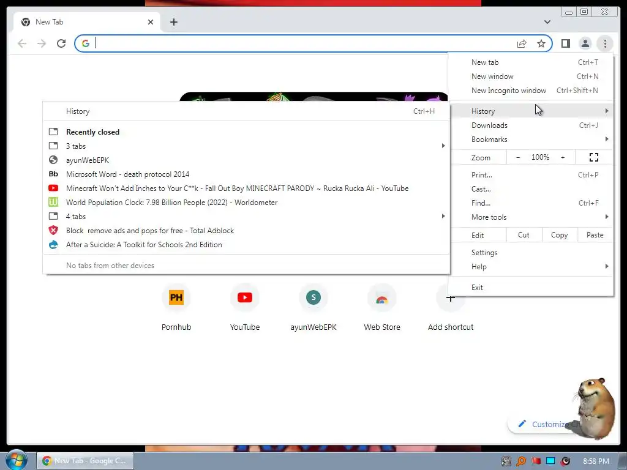Click the Copy button
The width and height of the screenshot is (627, 470).
click(x=560, y=235)
